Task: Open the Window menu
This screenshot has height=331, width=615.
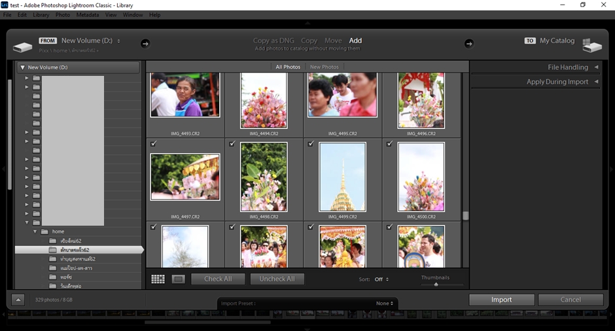Action: click(x=133, y=15)
